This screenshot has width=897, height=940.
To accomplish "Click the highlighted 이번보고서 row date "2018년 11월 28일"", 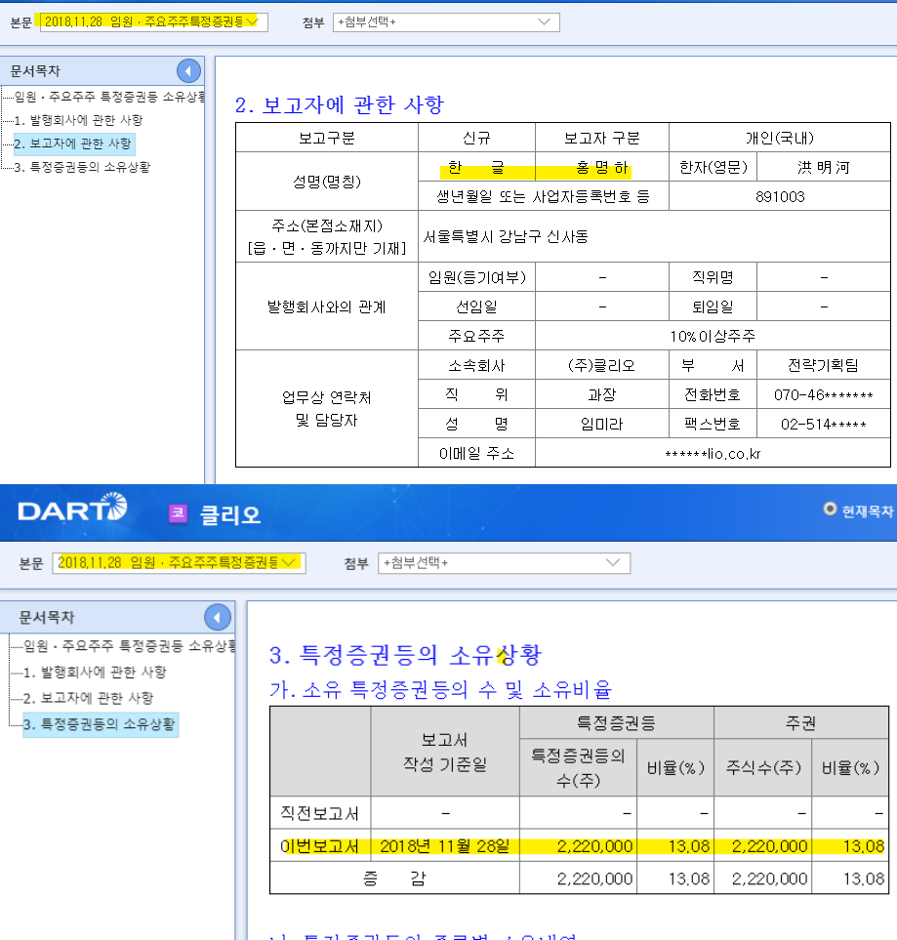I will (x=445, y=846).
